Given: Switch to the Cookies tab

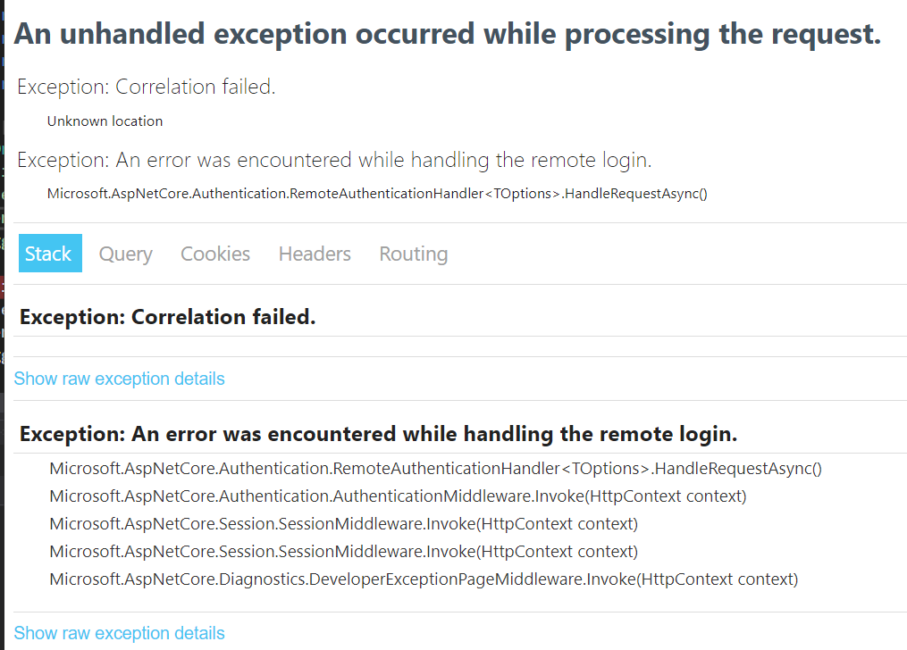Looking at the screenshot, I should click(214, 254).
